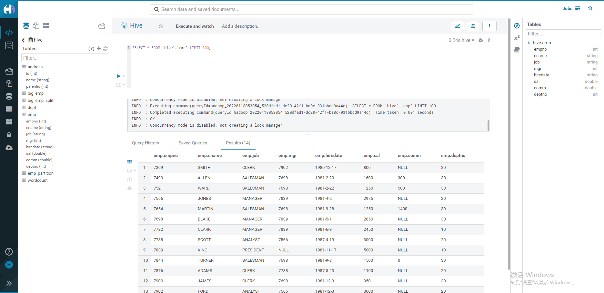604x293 pixels.
Task: Open the editor help question mark
Action: click(x=489, y=40)
